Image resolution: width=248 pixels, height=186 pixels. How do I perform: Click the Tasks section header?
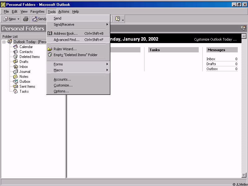[173, 50]
